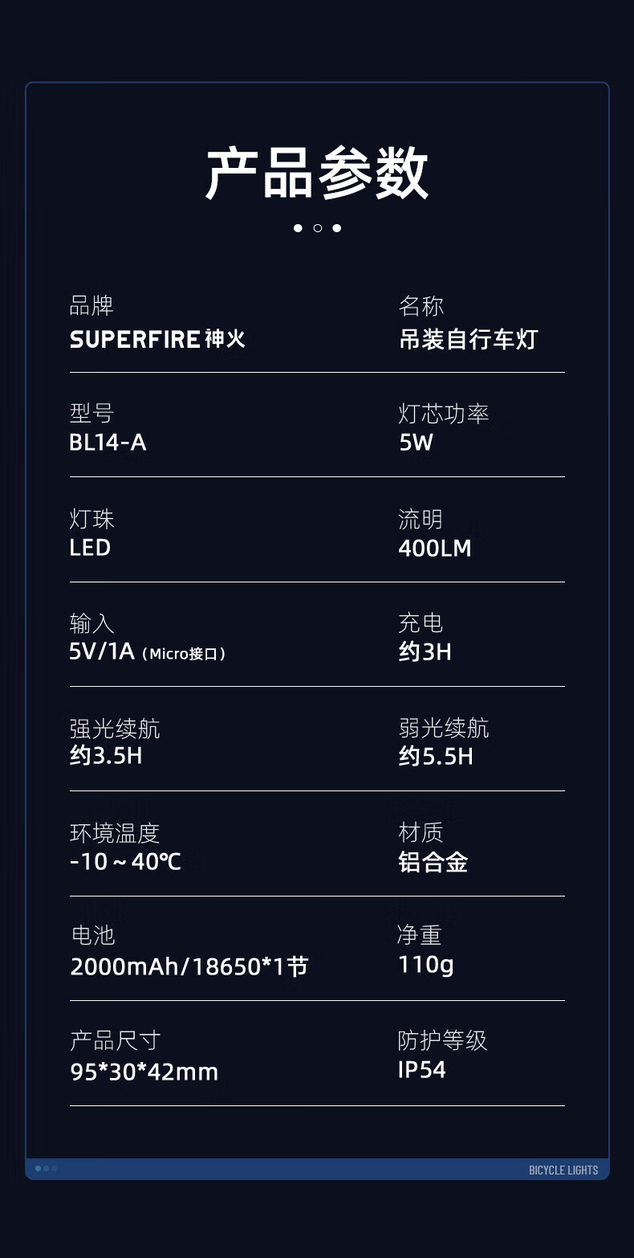Click the 5W lamp power value
634x1258 pixels.
416,443
